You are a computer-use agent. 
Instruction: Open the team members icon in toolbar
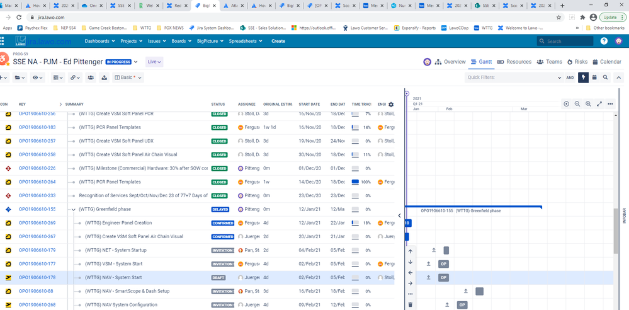[x=91, y=77]
